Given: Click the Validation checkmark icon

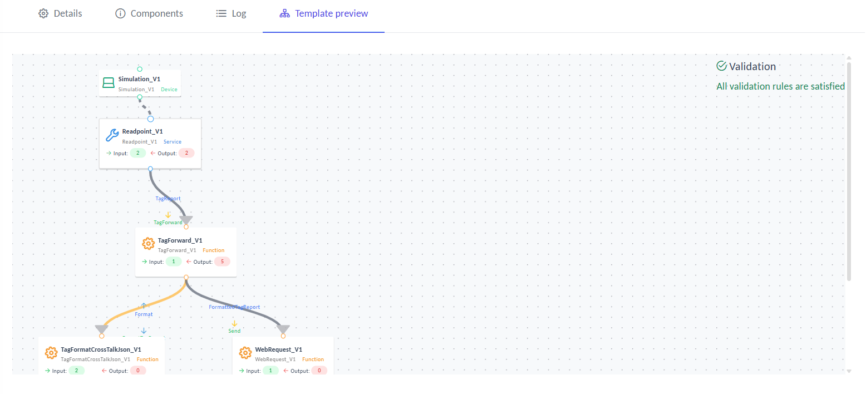Looking at the screenshot, I should [722, 66].
